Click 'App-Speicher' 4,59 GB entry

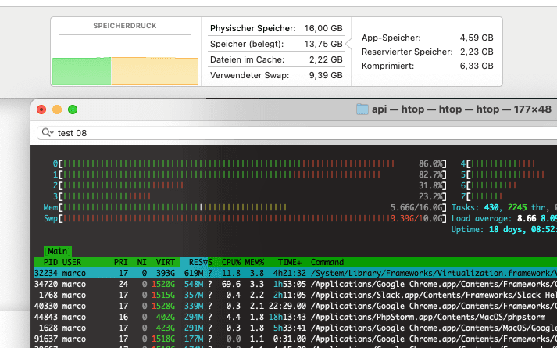[427, 38]
